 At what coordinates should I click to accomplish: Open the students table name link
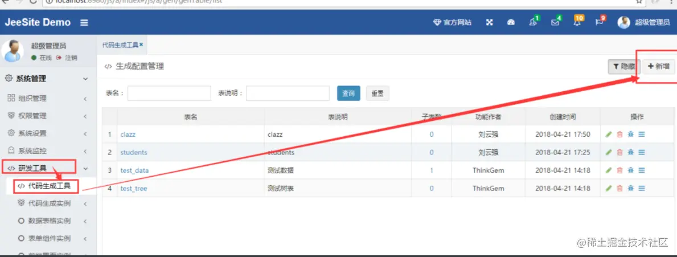[134, 153]
